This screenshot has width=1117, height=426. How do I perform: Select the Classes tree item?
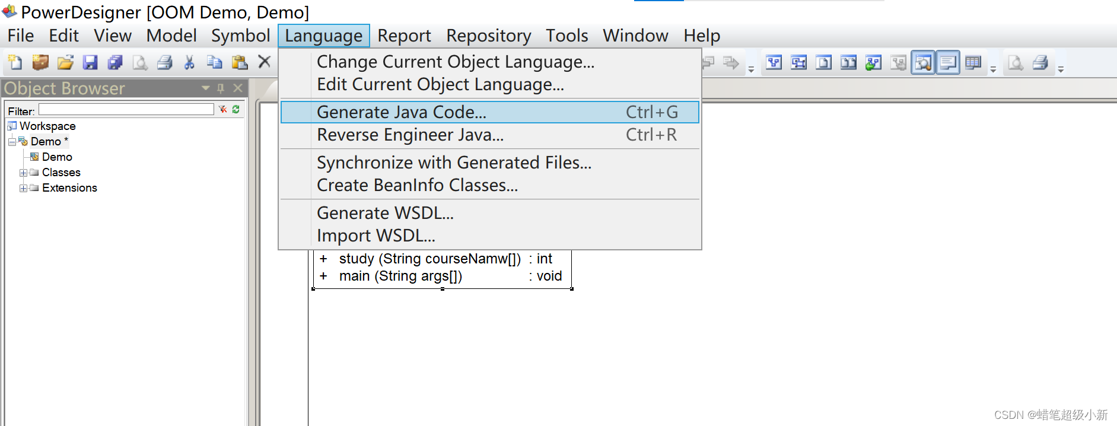coord(61,173)
